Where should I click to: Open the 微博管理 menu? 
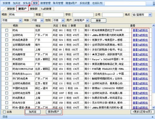[46, 3]
